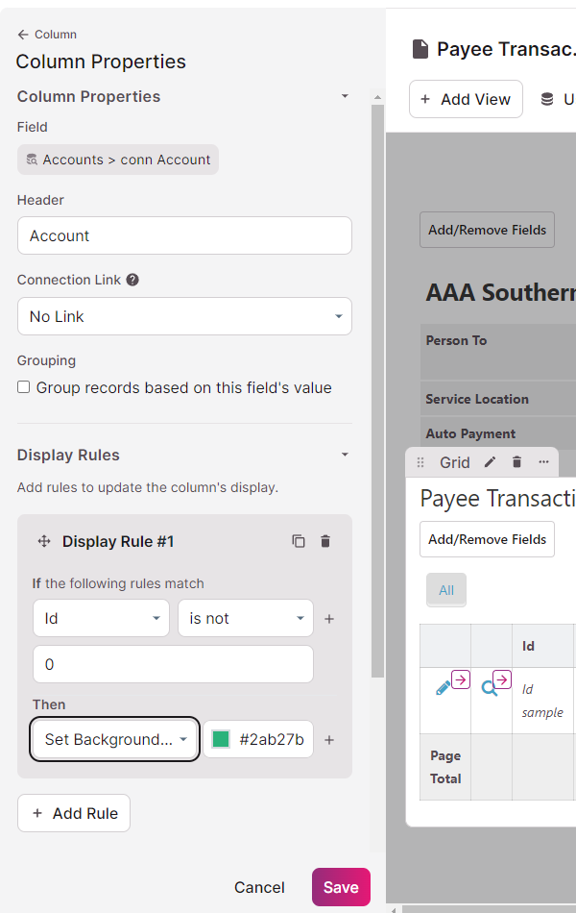The height and width of the screenshot is (913, 576).
Task: Open the Set Background action dropdown
Action: coord(114,739)
